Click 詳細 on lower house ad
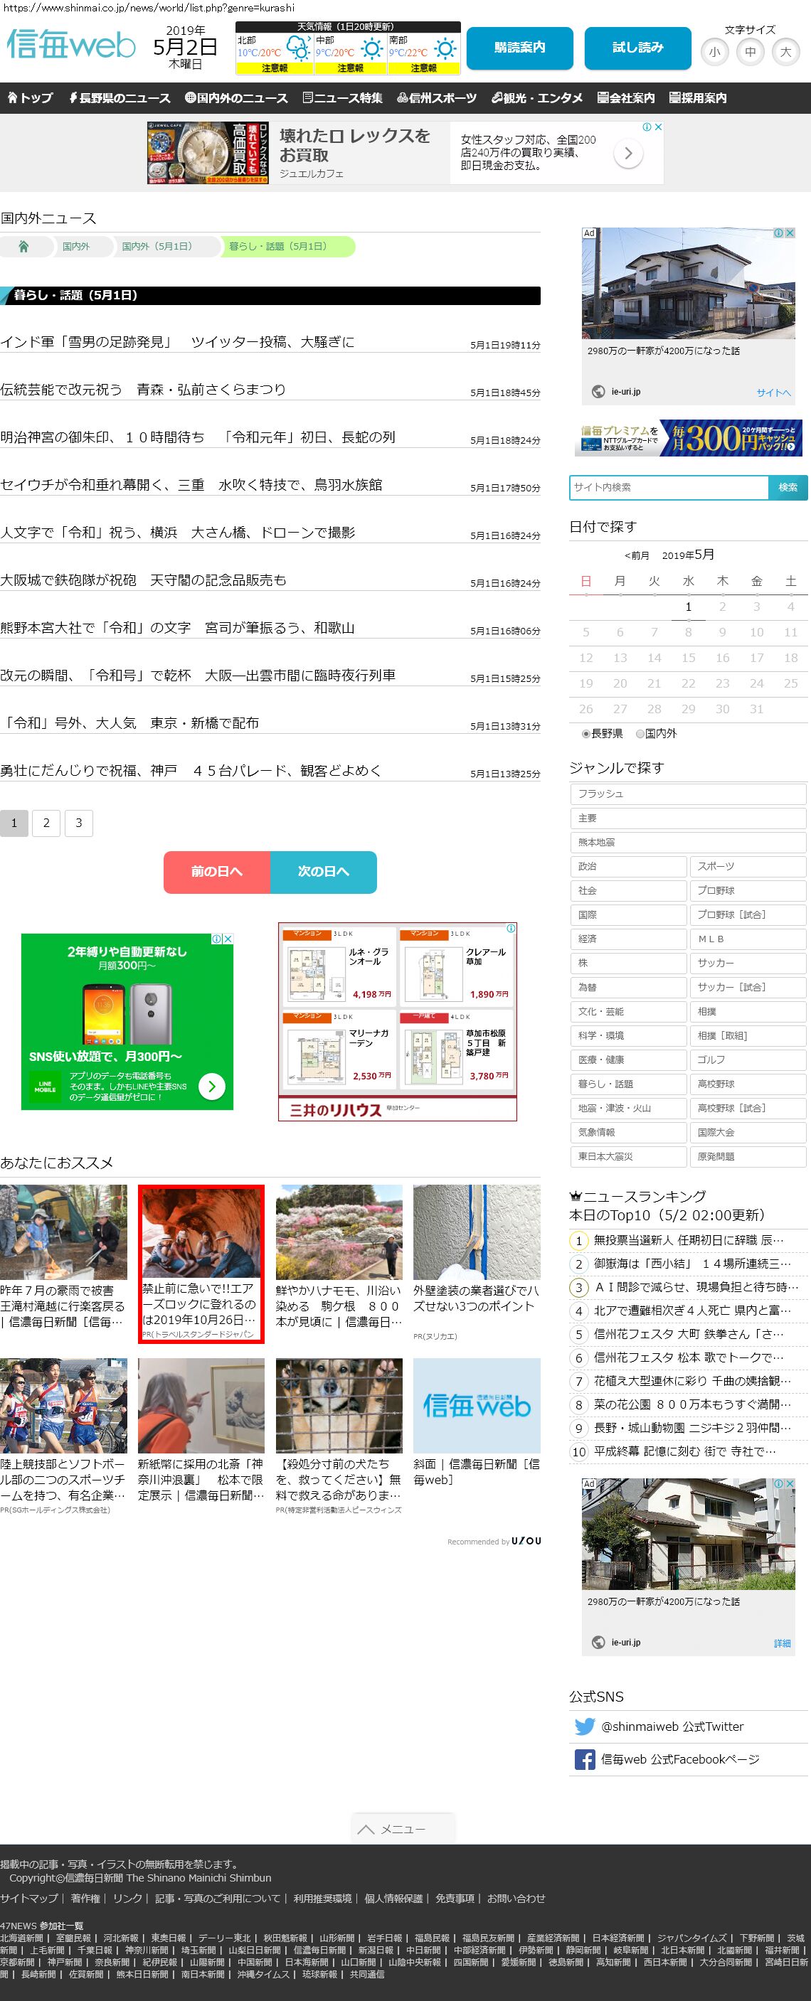This screenshot has height=2001, width=811. coord(783,1643)
